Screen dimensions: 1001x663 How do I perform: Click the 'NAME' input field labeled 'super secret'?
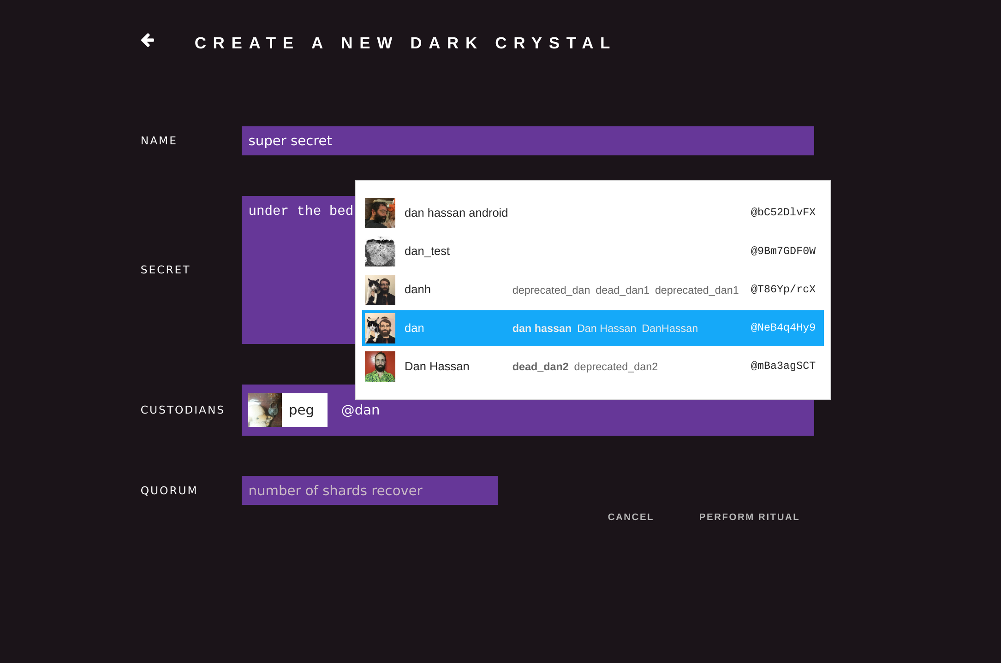click(528, 141)
